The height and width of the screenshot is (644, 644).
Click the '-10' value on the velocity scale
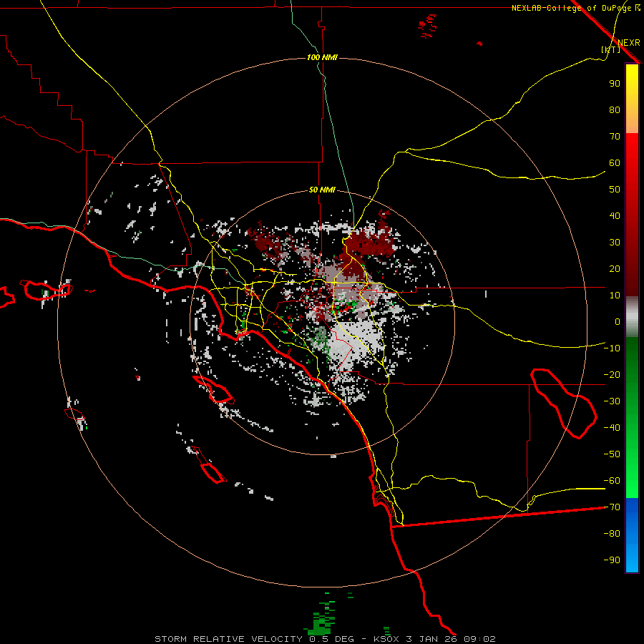pos(612,348)
